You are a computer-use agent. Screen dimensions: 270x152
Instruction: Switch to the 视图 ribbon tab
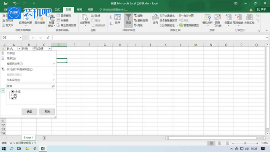pyautogui.click(x=91, y=10)
